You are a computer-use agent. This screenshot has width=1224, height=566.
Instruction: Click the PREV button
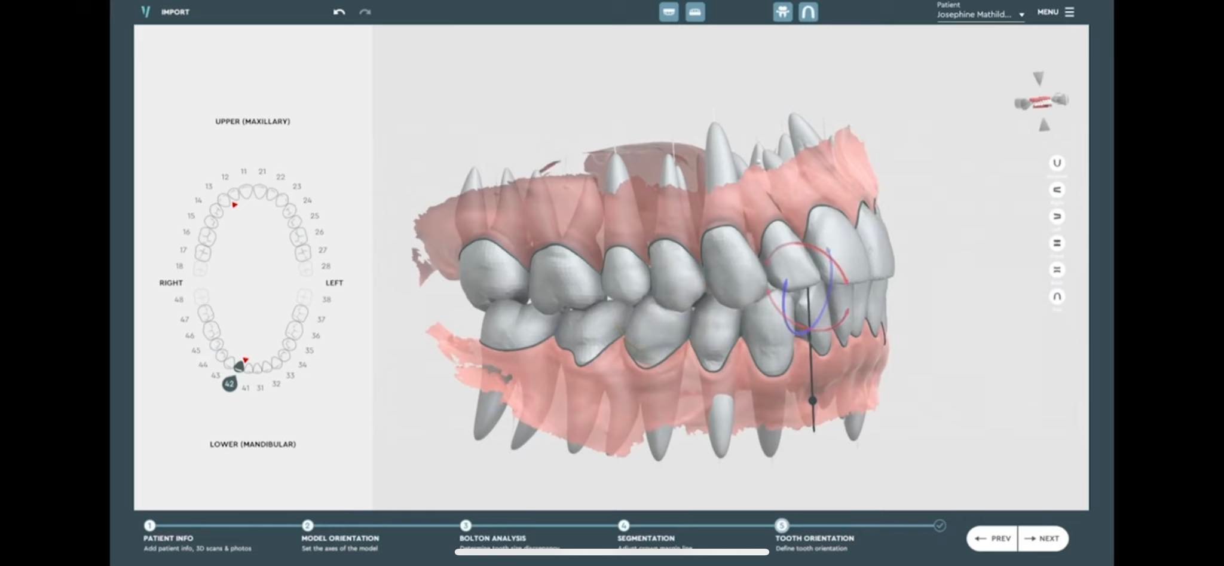click(x=992, y=539)
